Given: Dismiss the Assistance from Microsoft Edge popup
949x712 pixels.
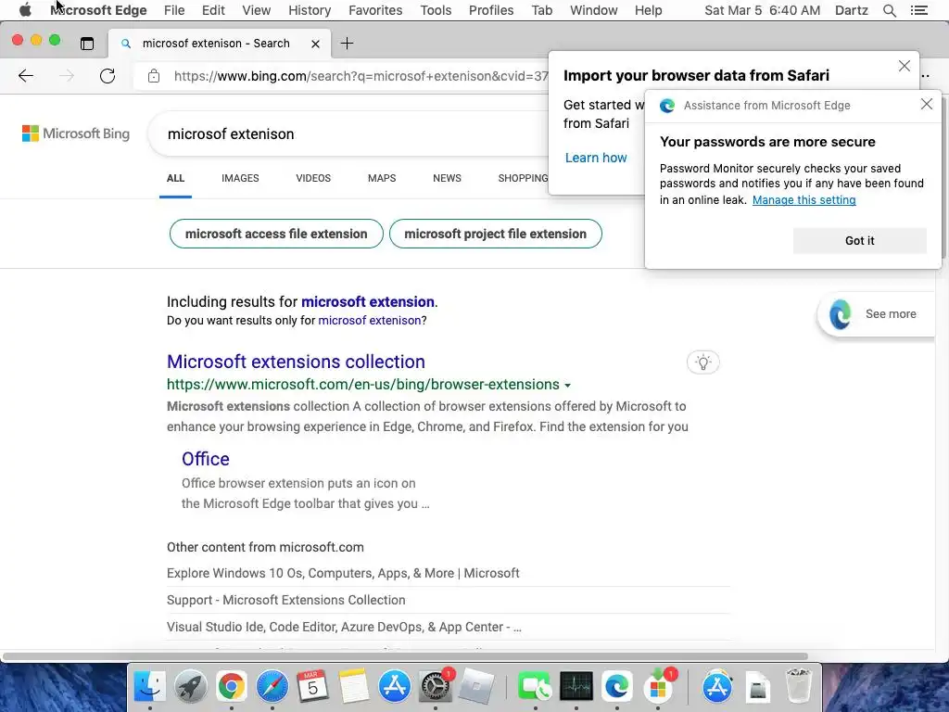Looking at the screenshot, I should [926, 104].
